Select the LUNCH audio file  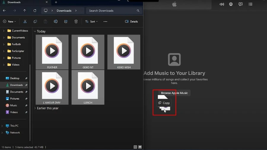88,87
